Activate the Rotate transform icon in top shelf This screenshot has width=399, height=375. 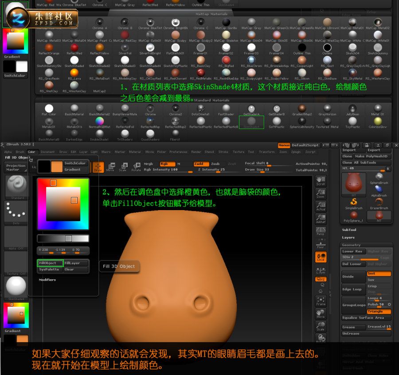136,167
